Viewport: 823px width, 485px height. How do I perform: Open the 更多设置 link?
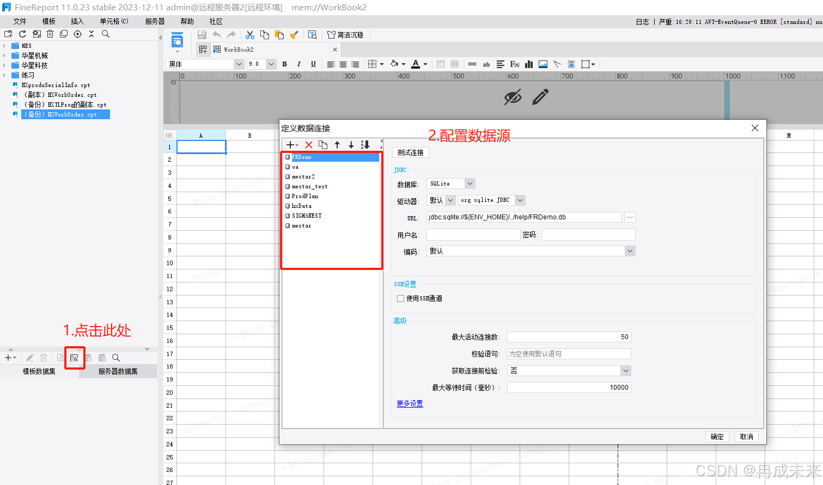[410, 403]
